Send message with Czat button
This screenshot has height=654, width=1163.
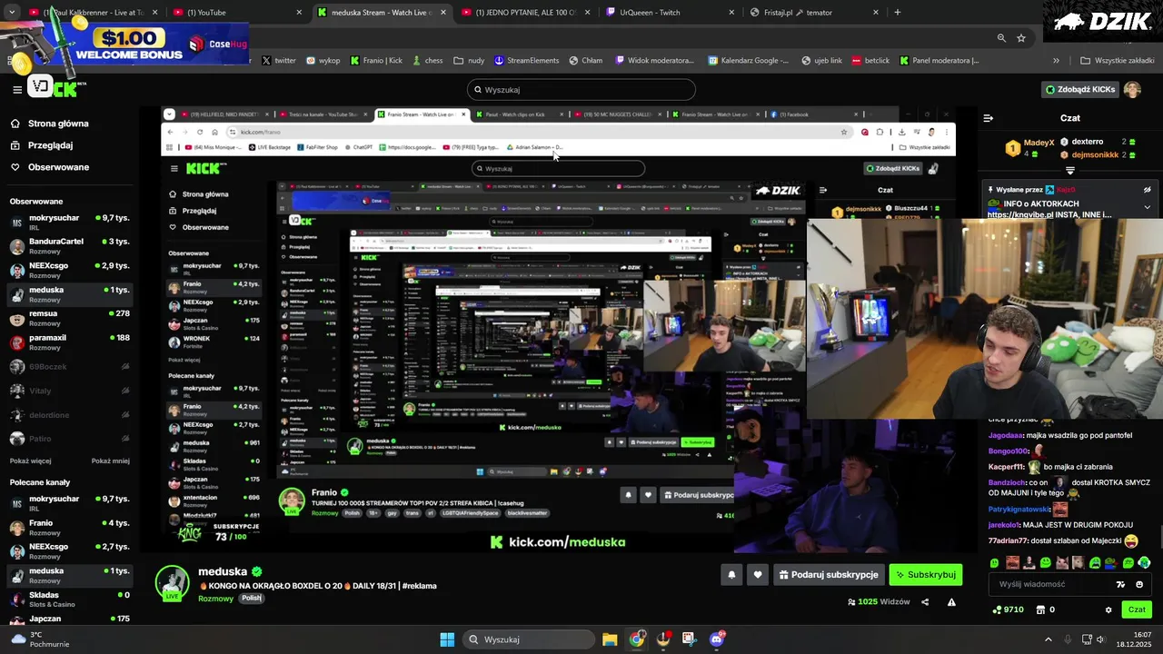(1137, 609)
